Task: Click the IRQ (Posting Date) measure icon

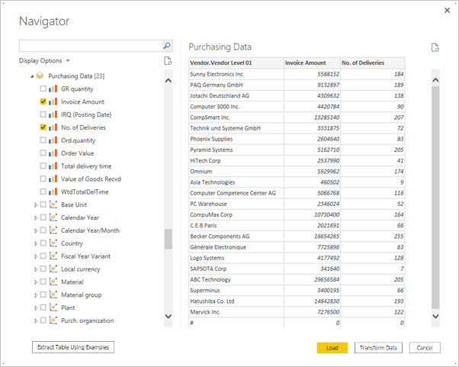Action: pos(53,114)
